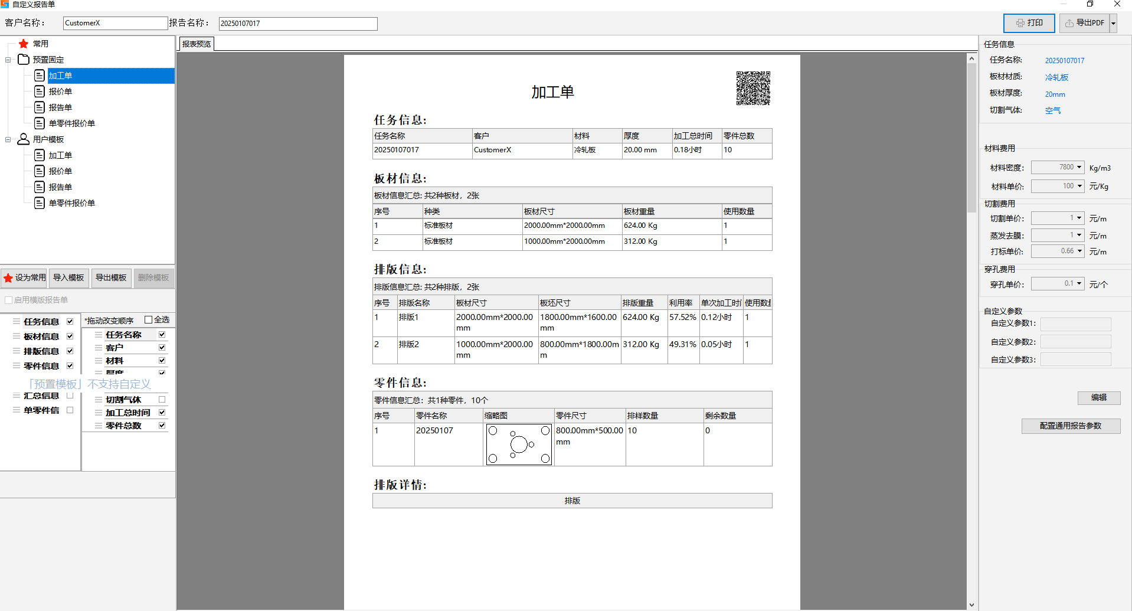
Task: Click the drag handle beside 切割气体
Action: point(99,400)
